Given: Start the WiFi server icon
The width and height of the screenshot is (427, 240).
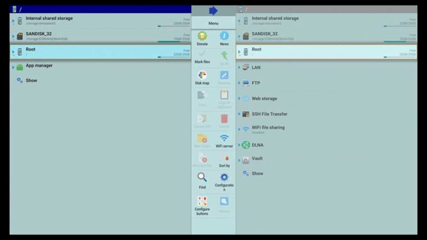Looking at the screenshot, I should click(224, 138).
